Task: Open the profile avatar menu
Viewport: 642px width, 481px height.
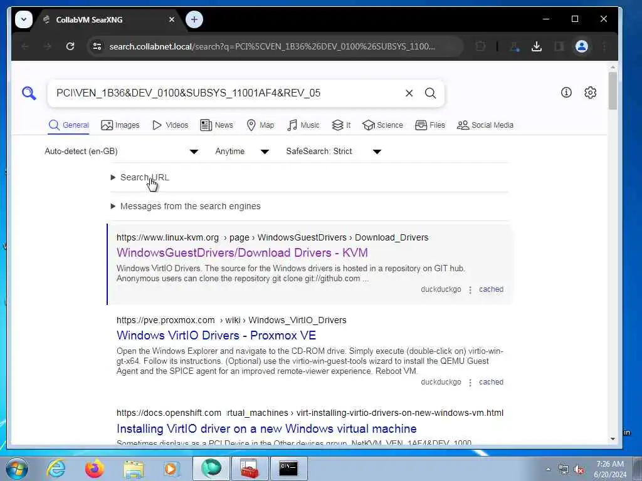Action: pyautogui.click(x=581, y=46)
